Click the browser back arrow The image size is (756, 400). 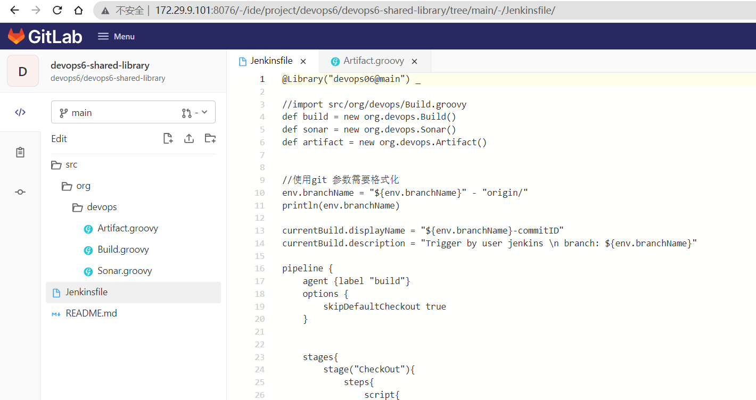tap(15, 10)
